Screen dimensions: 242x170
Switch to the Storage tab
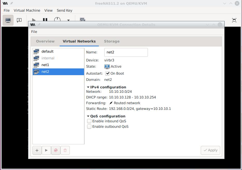(x=112, y=41)
